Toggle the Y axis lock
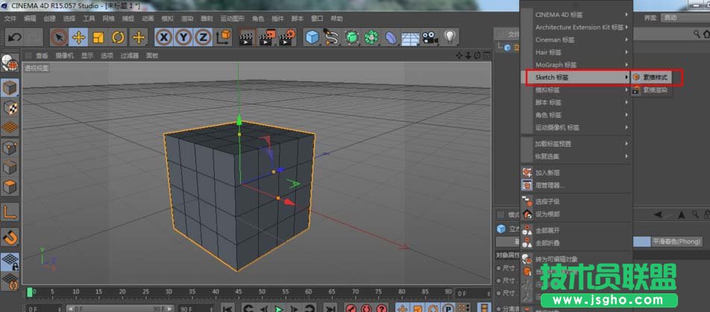The width and height of the screenshot is (710, 312). click(x=183, y=37)
